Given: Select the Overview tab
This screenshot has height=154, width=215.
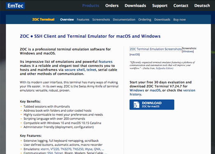Looking at the screenshot, I should pyautogui.click(x=67, y=20).
